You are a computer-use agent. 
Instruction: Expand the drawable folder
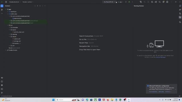pyautogui.click(x=9, y=27)
